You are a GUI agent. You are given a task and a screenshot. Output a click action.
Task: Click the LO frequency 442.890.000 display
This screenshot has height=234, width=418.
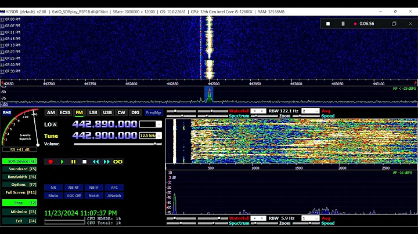(x=105, y=124)
